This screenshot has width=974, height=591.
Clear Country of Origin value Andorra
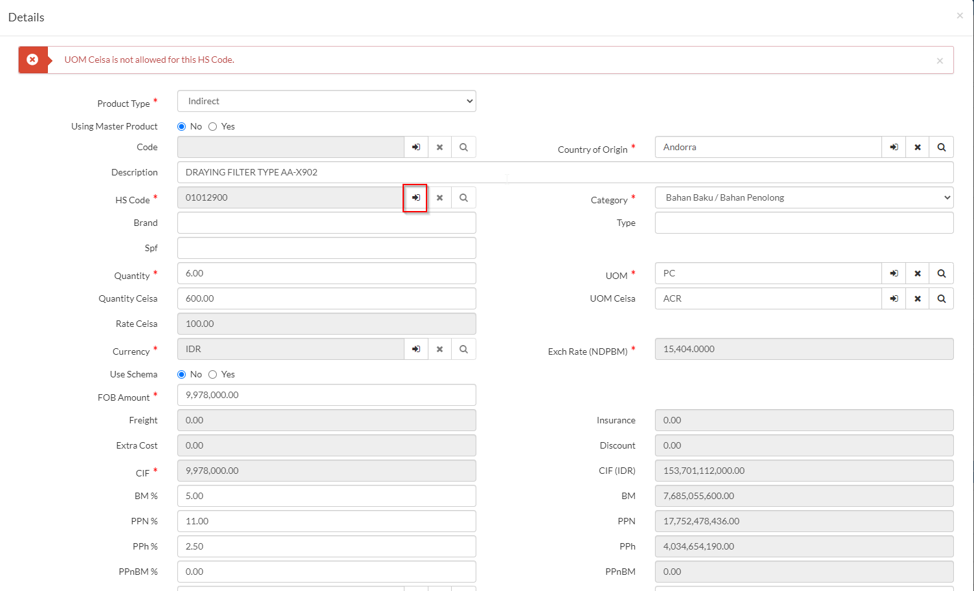point(917,148)
